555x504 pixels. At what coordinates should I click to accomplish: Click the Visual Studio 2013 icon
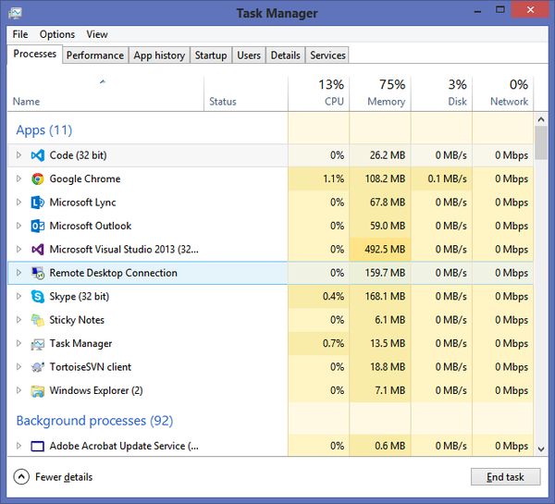[38, 250]
